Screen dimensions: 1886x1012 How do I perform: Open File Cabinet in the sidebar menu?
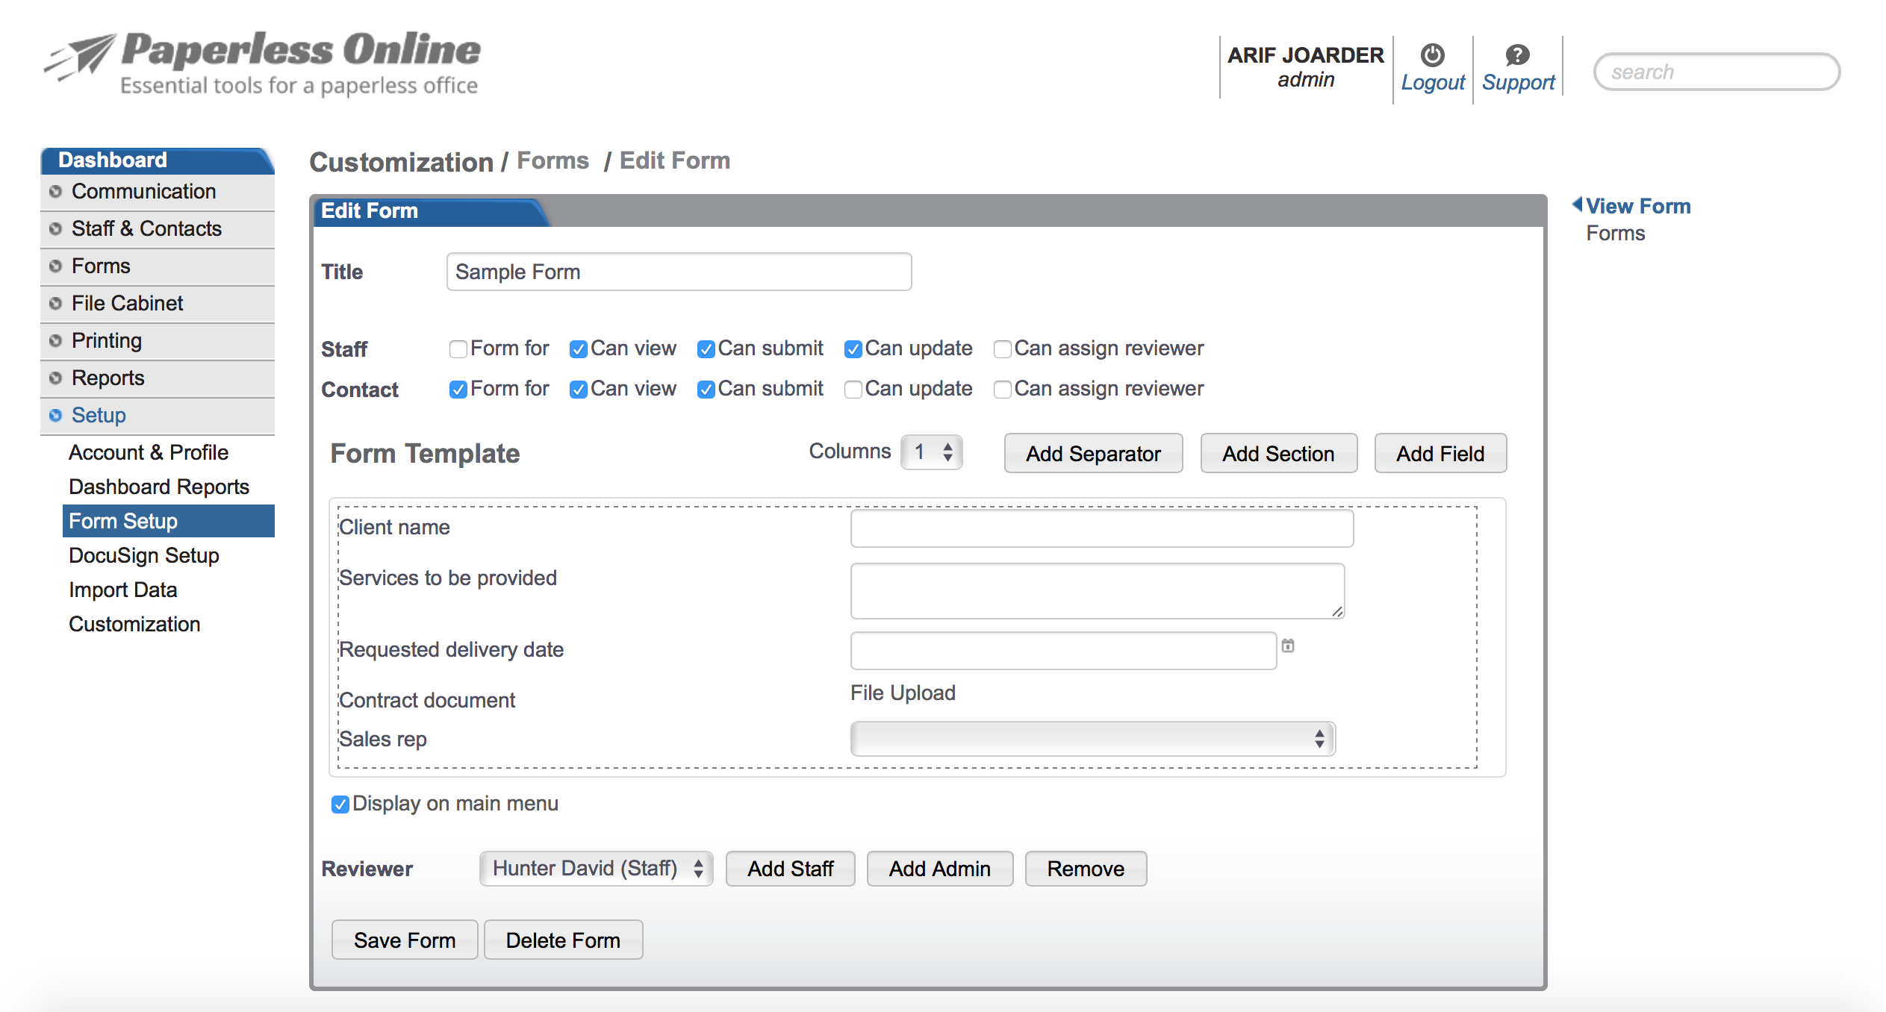[x=127, y=303]
